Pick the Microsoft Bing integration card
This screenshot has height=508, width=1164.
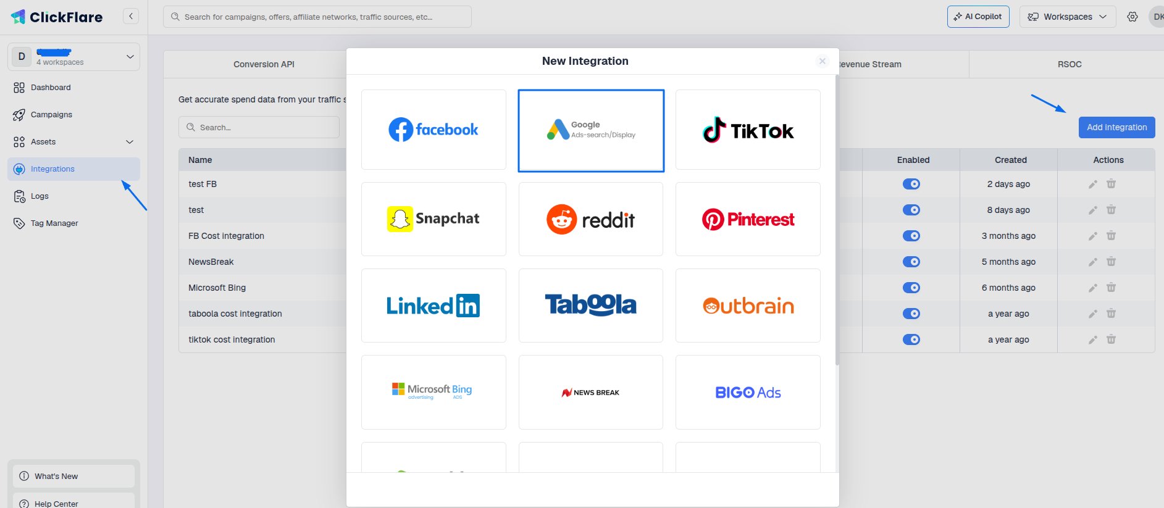coord(433,392)
